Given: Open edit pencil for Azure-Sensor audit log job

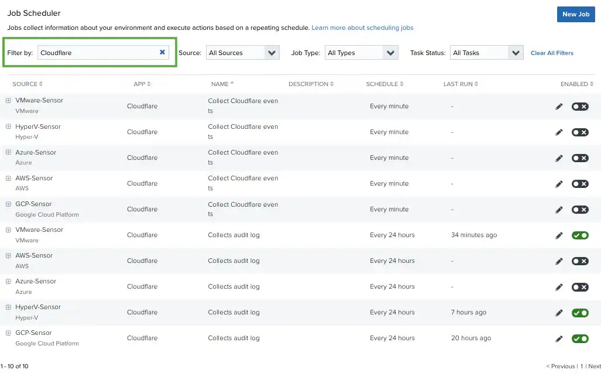Looking at the screenshot, I should coord(559,287).
